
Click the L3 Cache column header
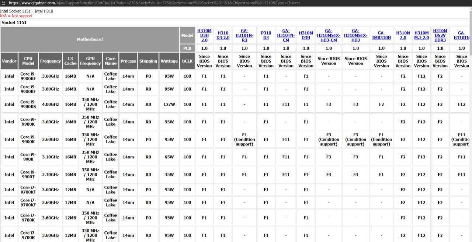click(70, 61)
